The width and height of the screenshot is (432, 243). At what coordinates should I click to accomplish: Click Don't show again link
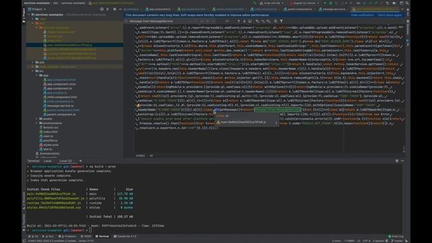[389, 15]
